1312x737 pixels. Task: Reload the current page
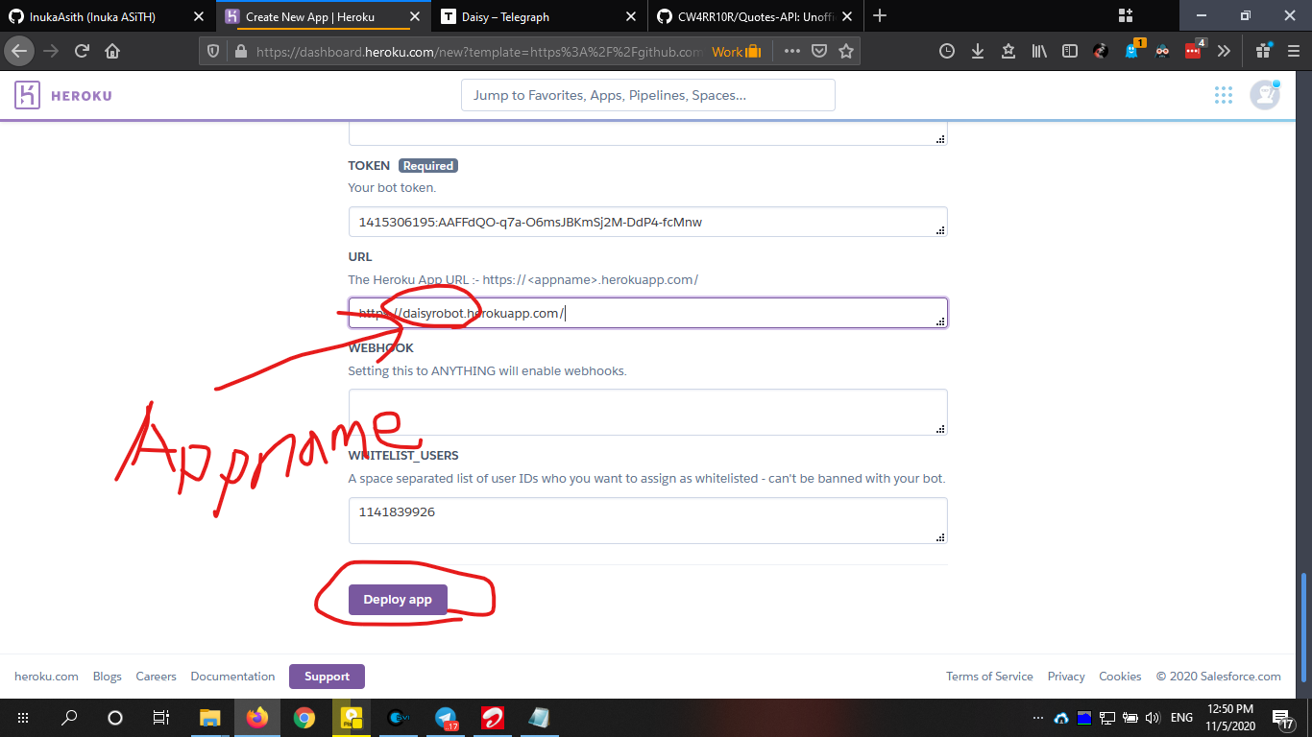click(x=83, y=51)
